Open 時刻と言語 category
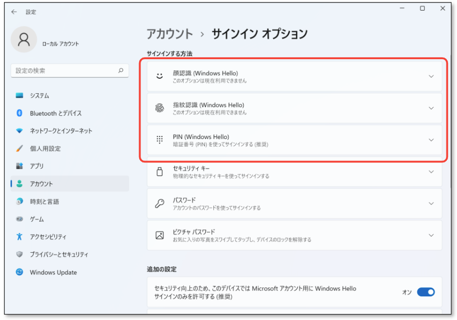This screenshot has width=457, height=320. coord(70,202)
